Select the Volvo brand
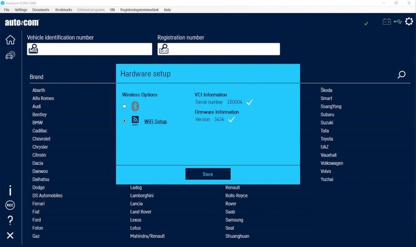Viewport: 416px width, 247px height. tap(326, 171)
